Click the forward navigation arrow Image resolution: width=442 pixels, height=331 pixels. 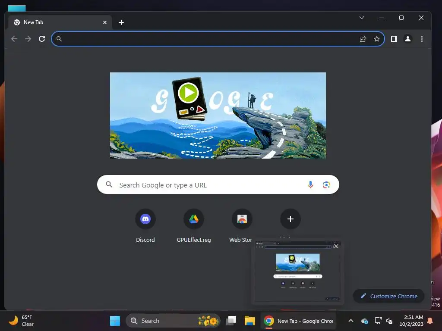(x=28, y=39)
